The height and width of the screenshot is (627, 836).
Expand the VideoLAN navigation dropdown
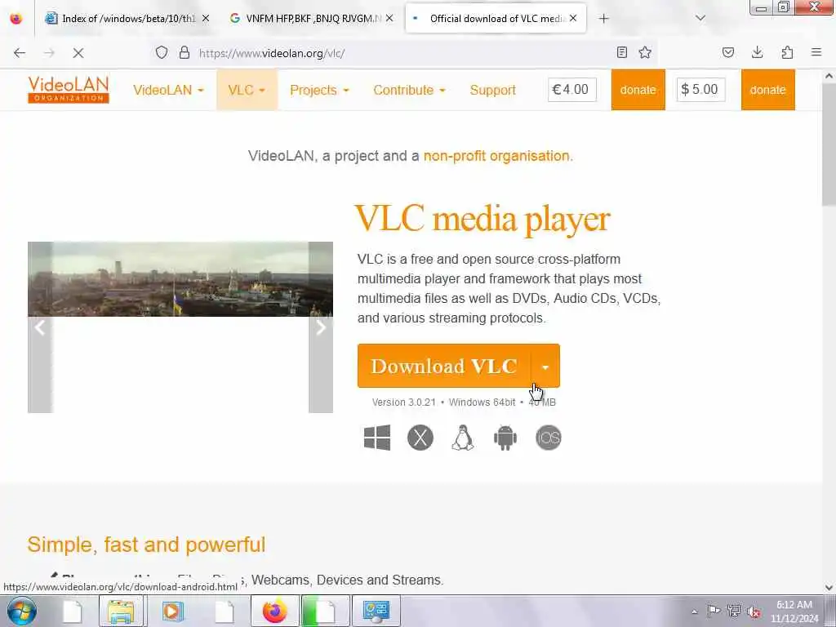tap(168, 90)
